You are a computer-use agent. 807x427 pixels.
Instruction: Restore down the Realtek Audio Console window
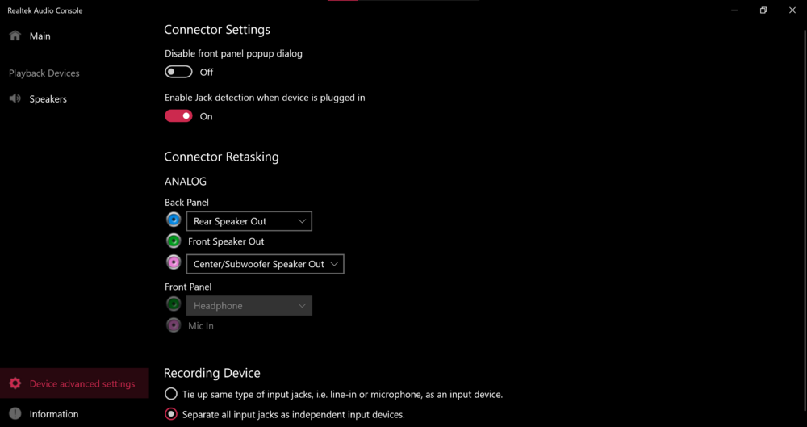763,10
